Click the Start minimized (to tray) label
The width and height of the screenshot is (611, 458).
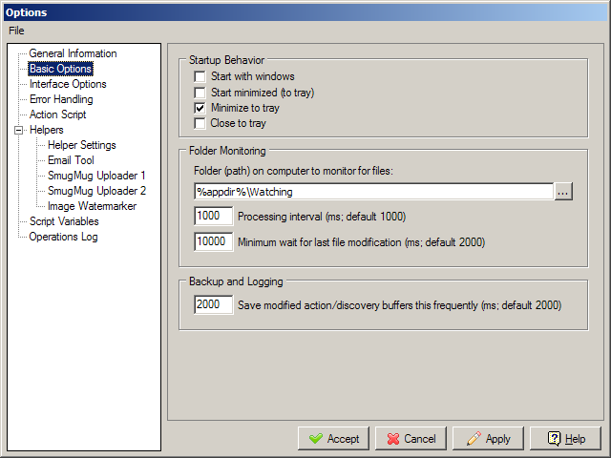(x=263, y=93)
